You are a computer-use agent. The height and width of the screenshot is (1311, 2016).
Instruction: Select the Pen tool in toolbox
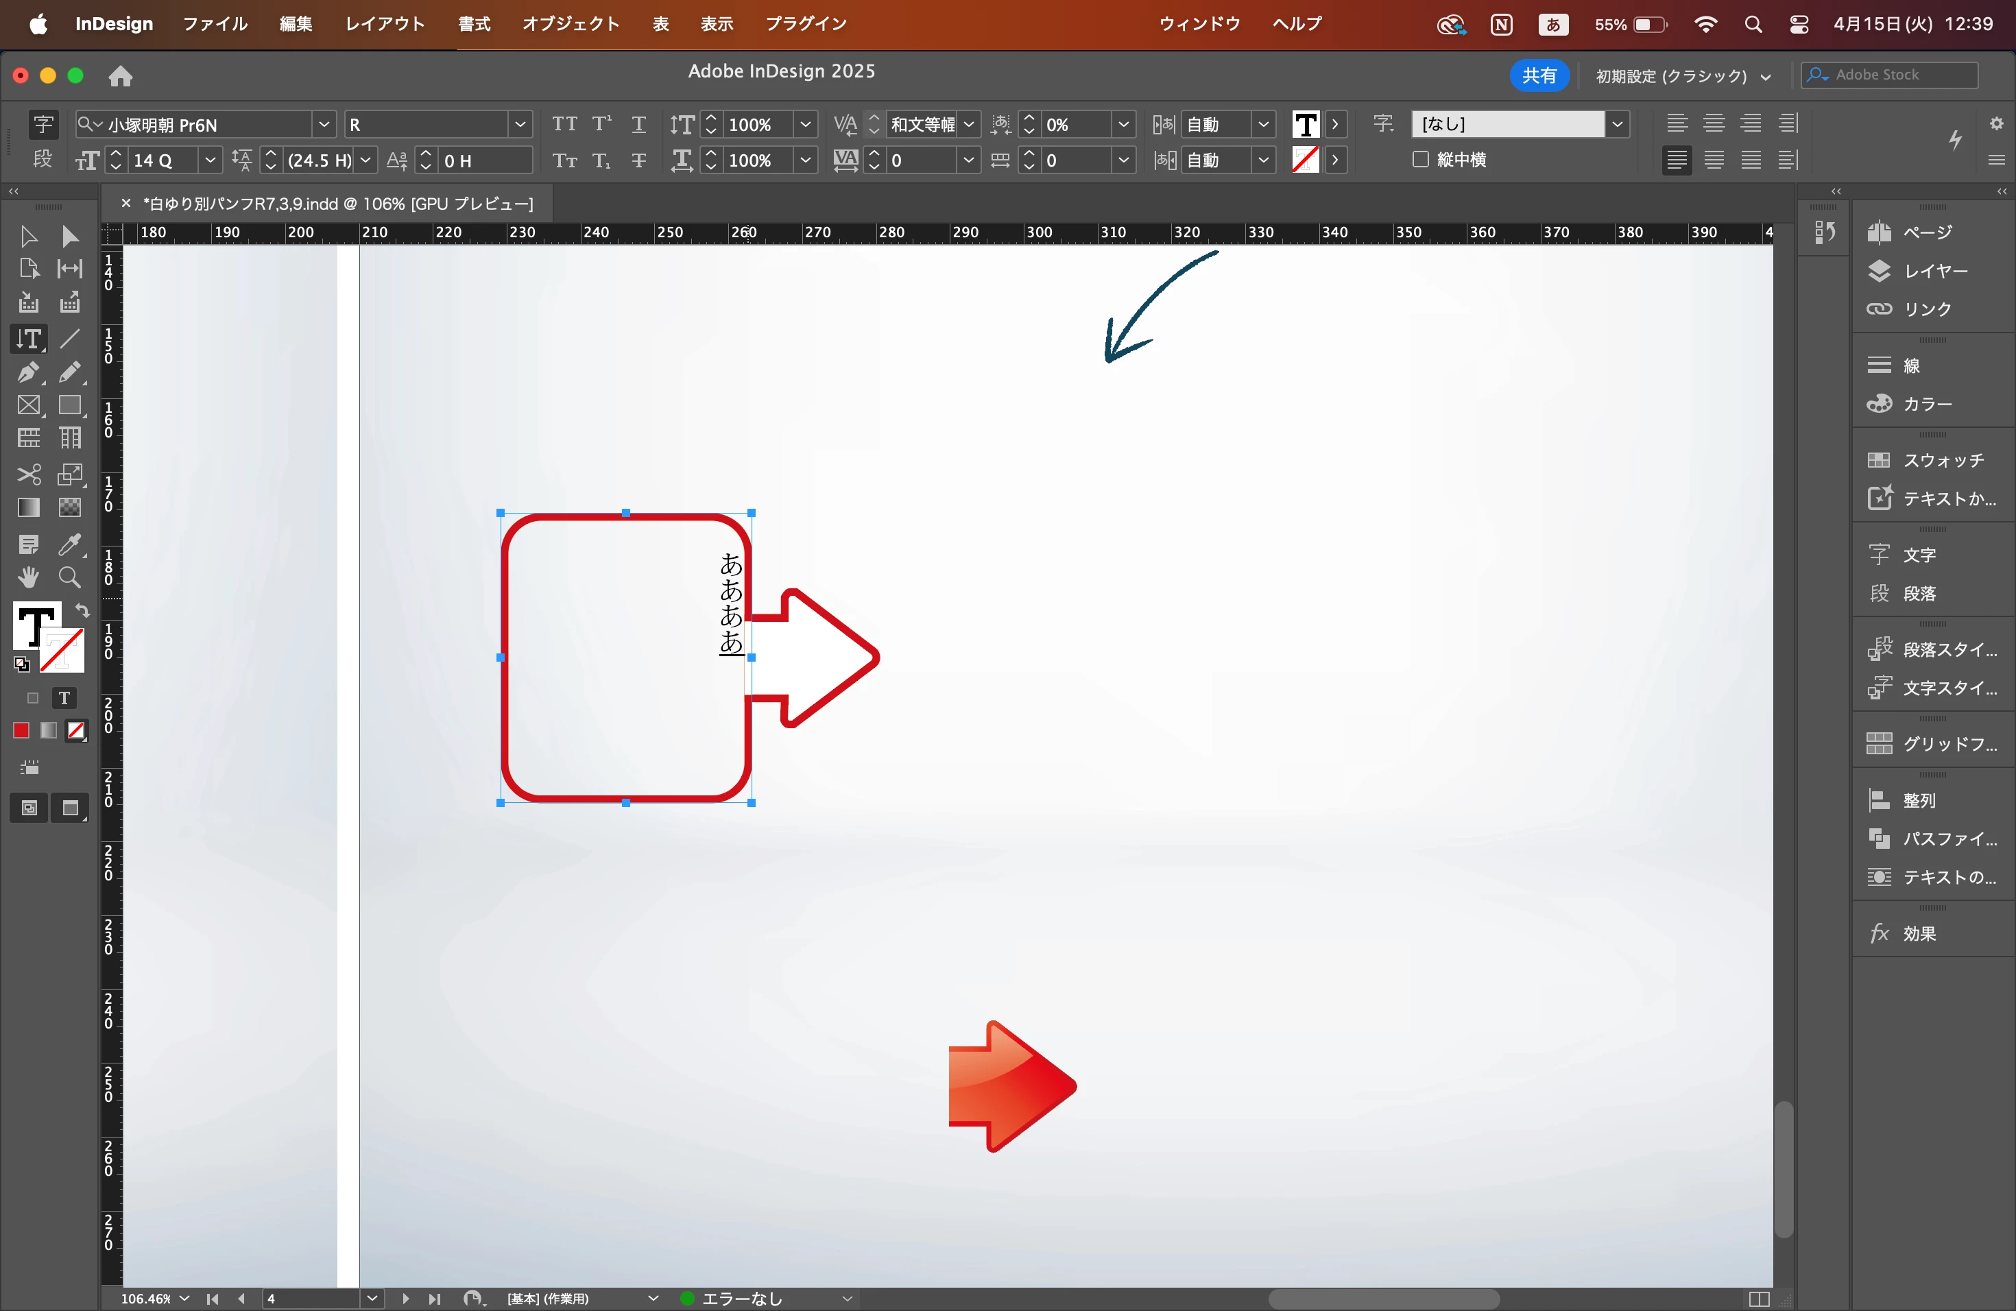pyautogui.click(x=28, y=372)
